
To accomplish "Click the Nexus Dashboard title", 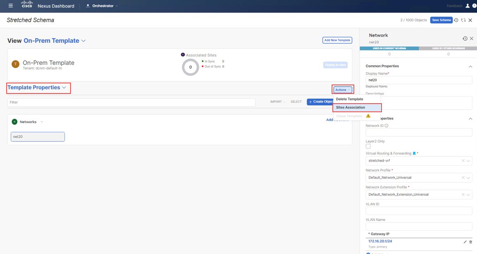I will (56, 6).
